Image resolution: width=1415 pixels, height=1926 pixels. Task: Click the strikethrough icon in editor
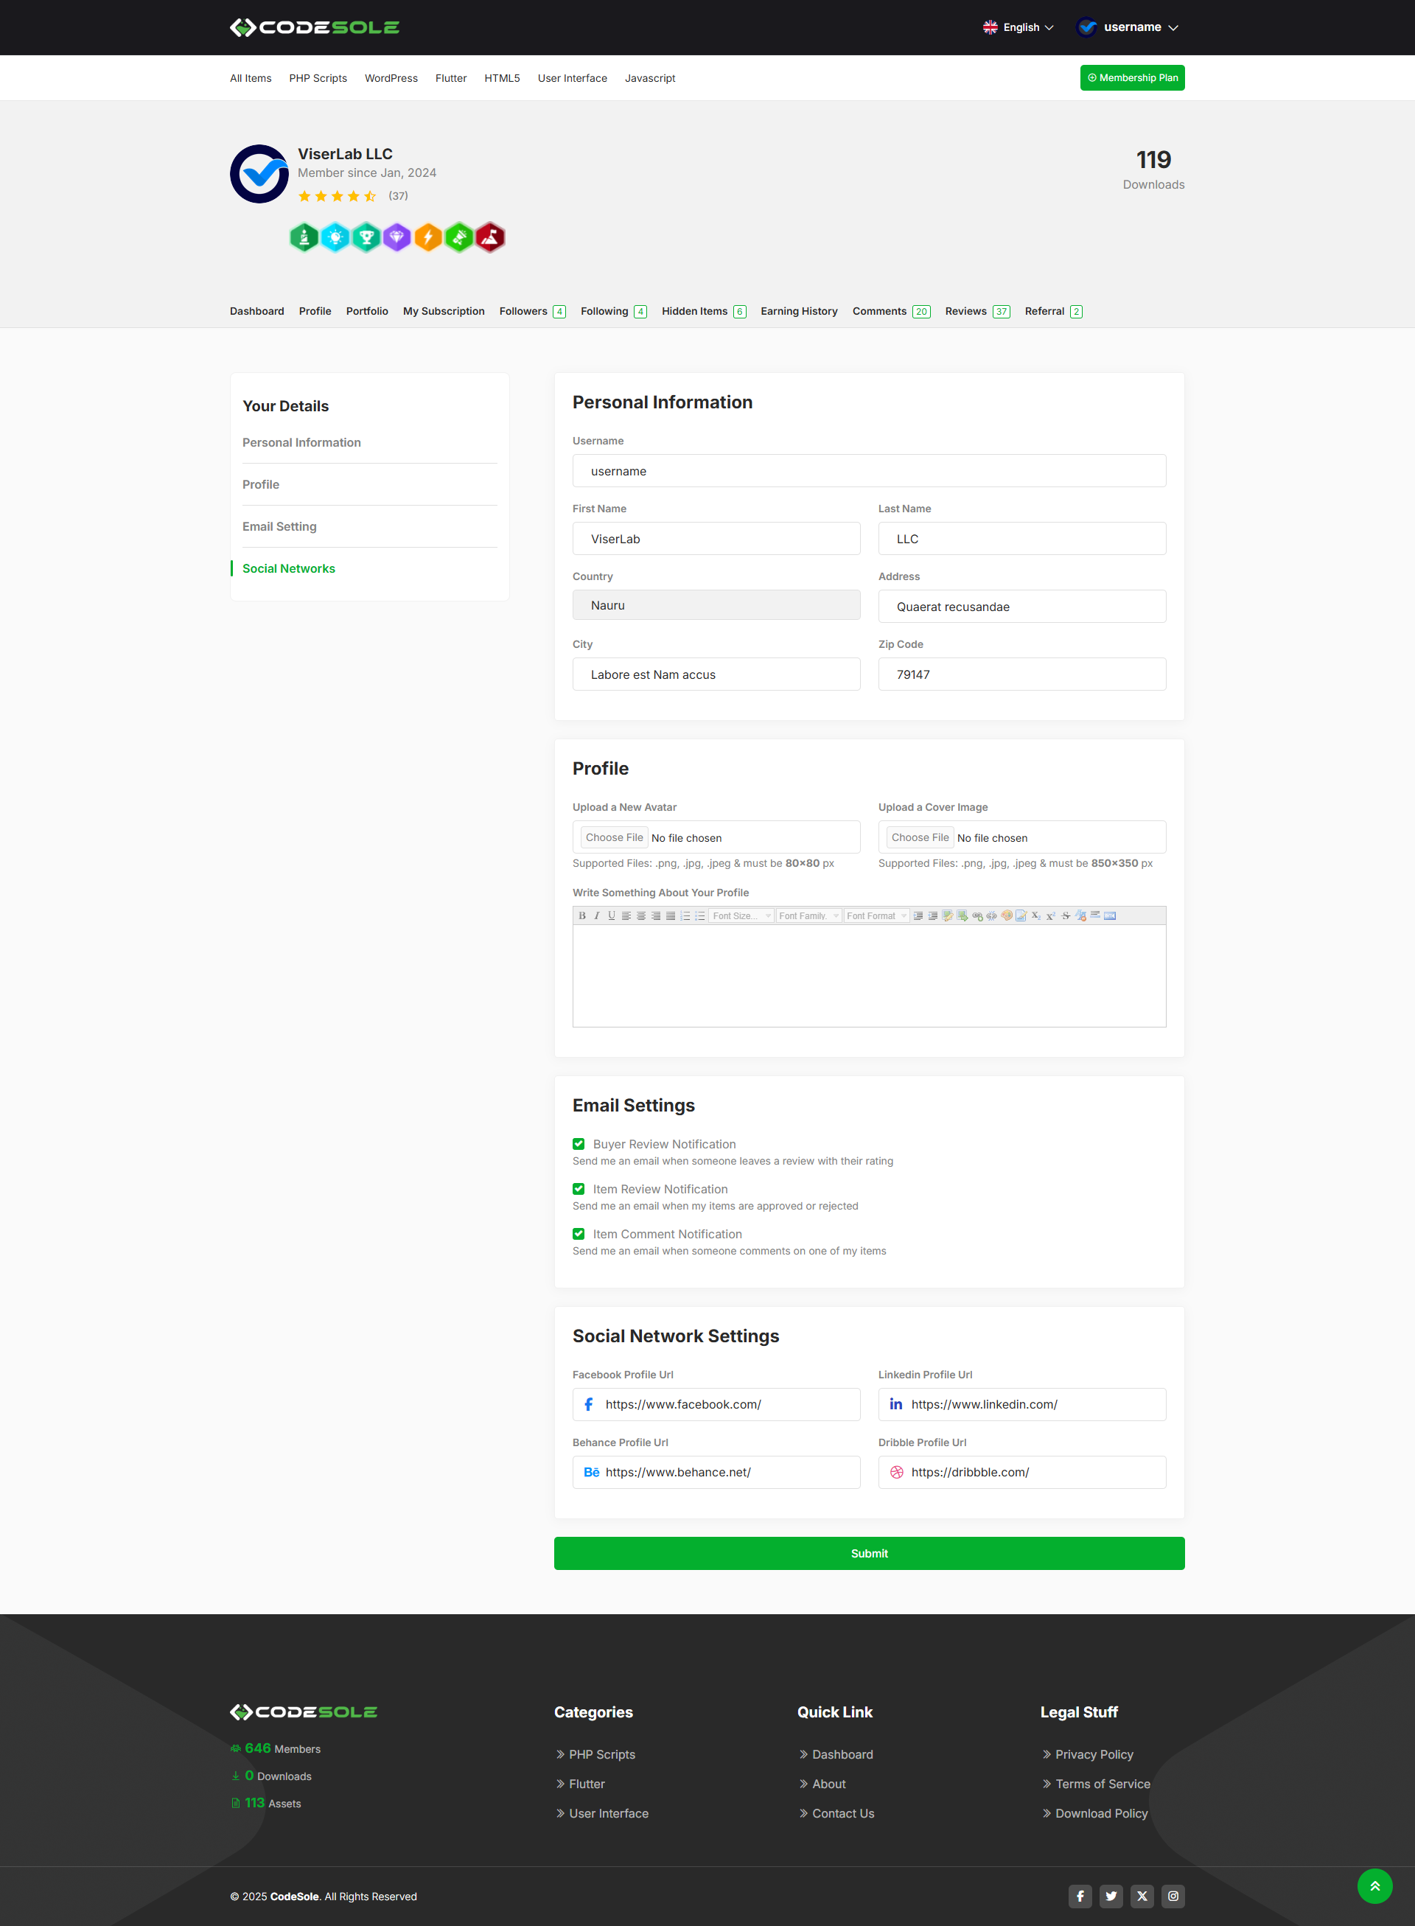pos(1066,916)
